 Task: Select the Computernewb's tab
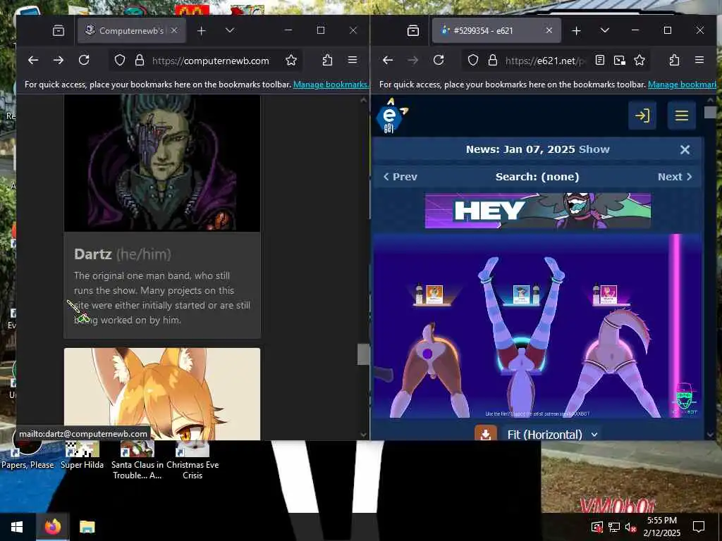(x=132, y=31)
